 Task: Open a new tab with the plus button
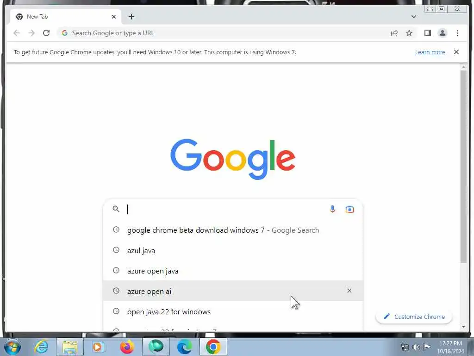pos(131,17)
